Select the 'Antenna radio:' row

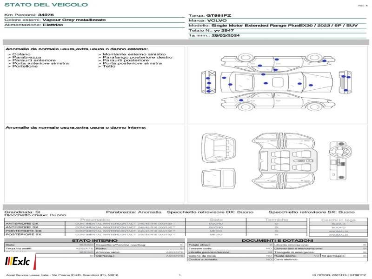pyautogui.click(x=140, y=252)
